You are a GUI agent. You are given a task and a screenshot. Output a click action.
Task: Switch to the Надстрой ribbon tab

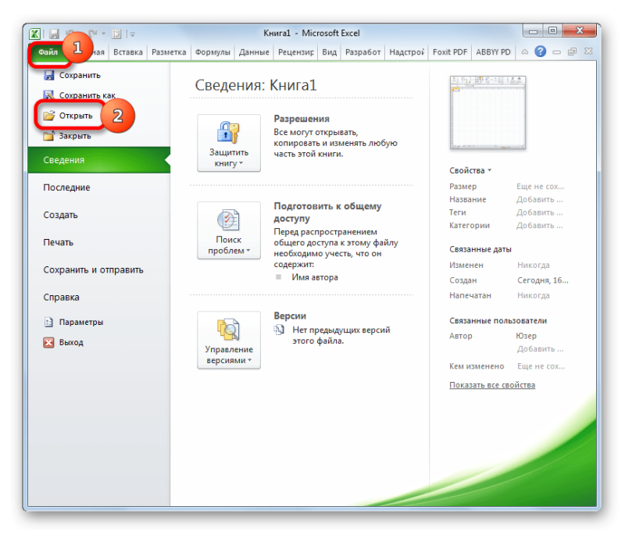[x=406, y=52]
